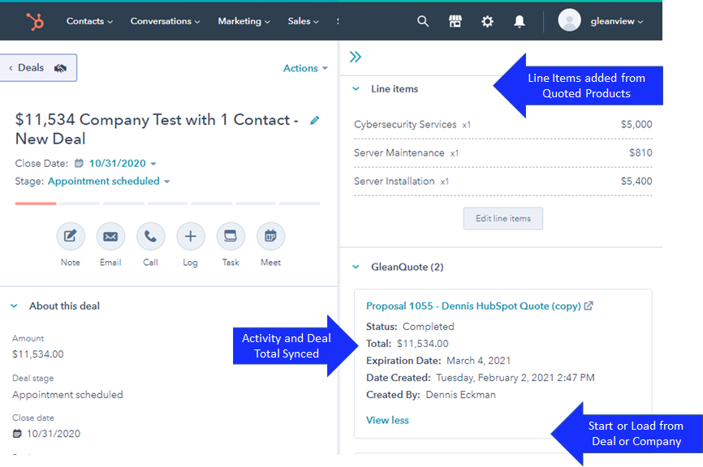Open the settings gear icon

pyautogui.click(x=487, y=21)
